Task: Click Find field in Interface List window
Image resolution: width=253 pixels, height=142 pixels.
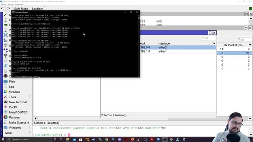Action: point(244,39)
